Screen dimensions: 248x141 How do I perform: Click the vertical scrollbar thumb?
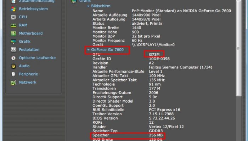click(238, 49)
